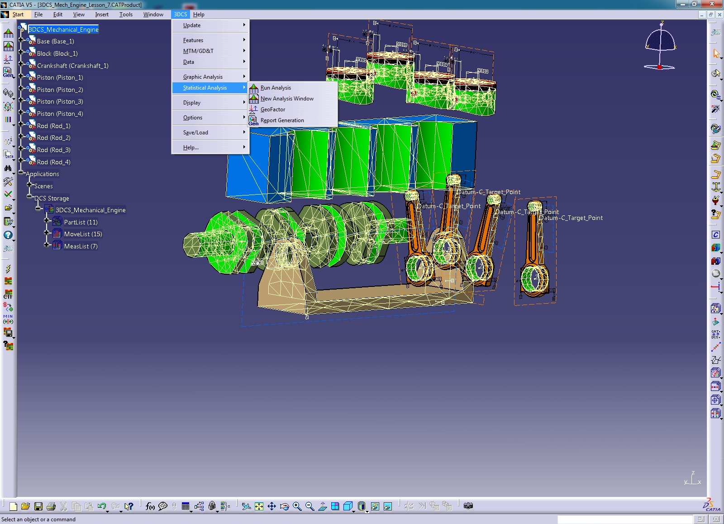The height and width of the screenshot is (524, 724).
Task: Open the Tools menu
Action: click(126, 14)
